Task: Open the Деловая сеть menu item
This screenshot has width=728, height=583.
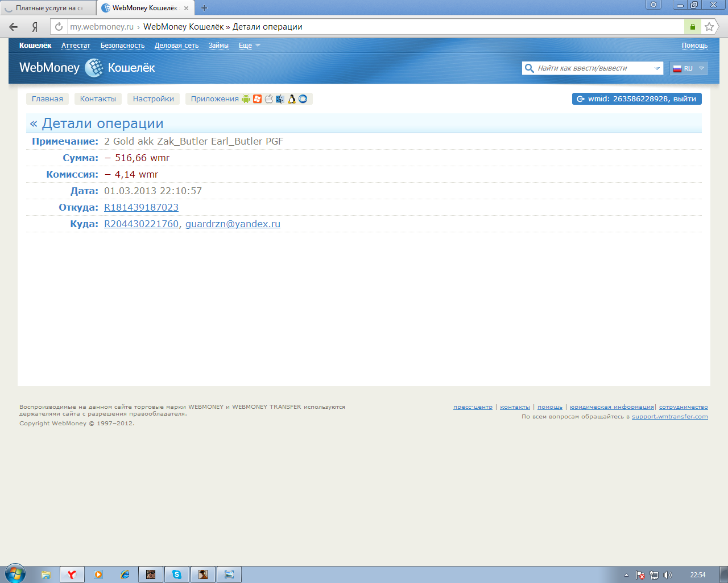Action: (176, 46)
